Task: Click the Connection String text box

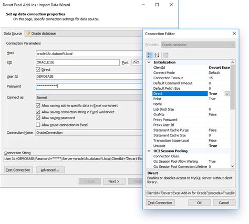Action: tap(73, 159)
